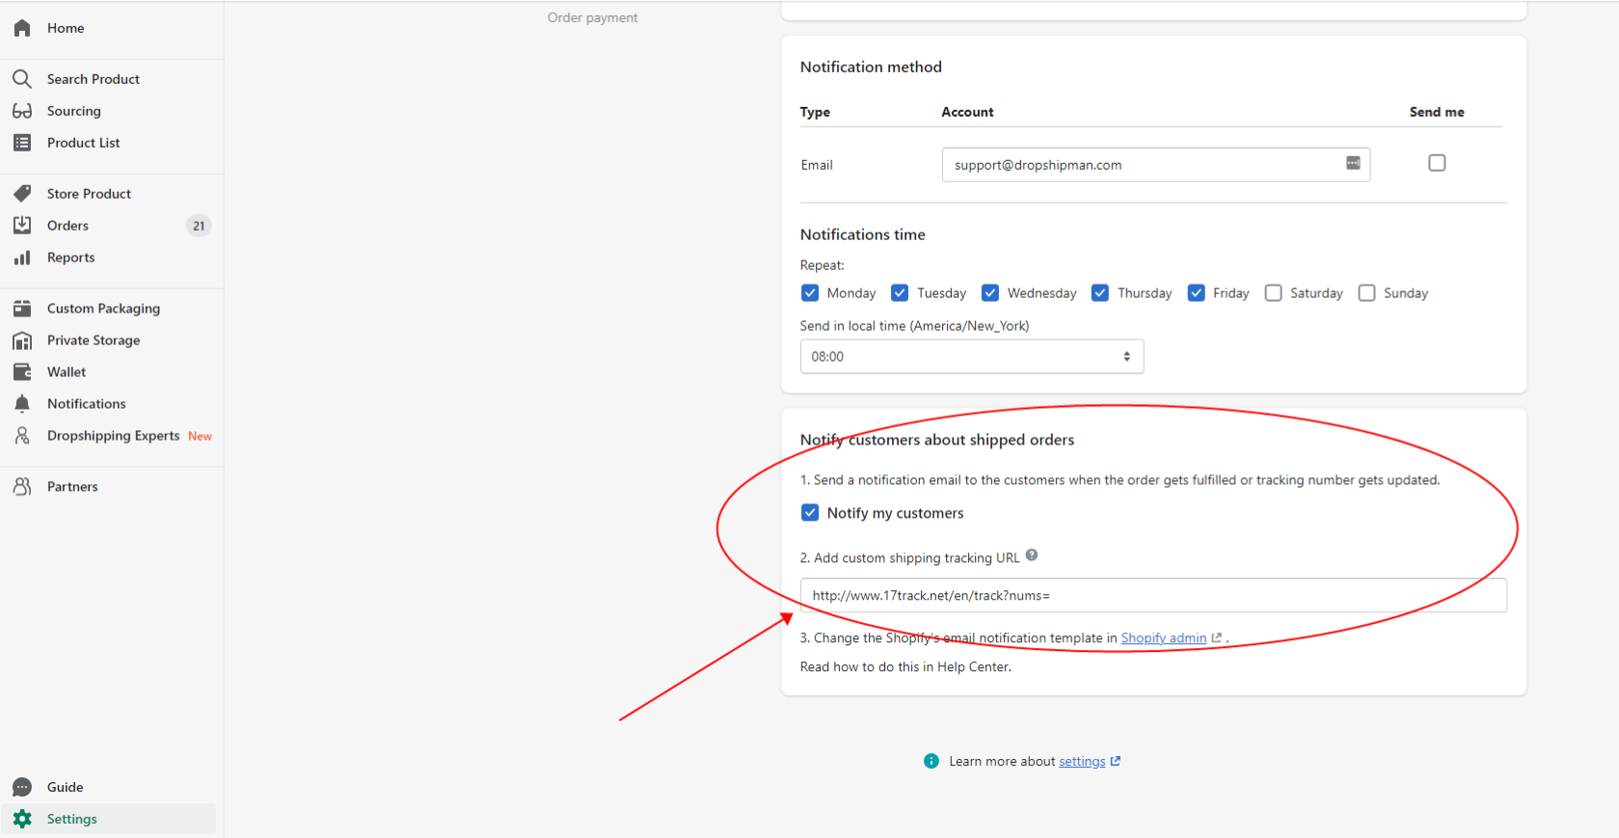
Task: Uncheck the Thursday repeat checkbox
Action: coord(1100,293)
